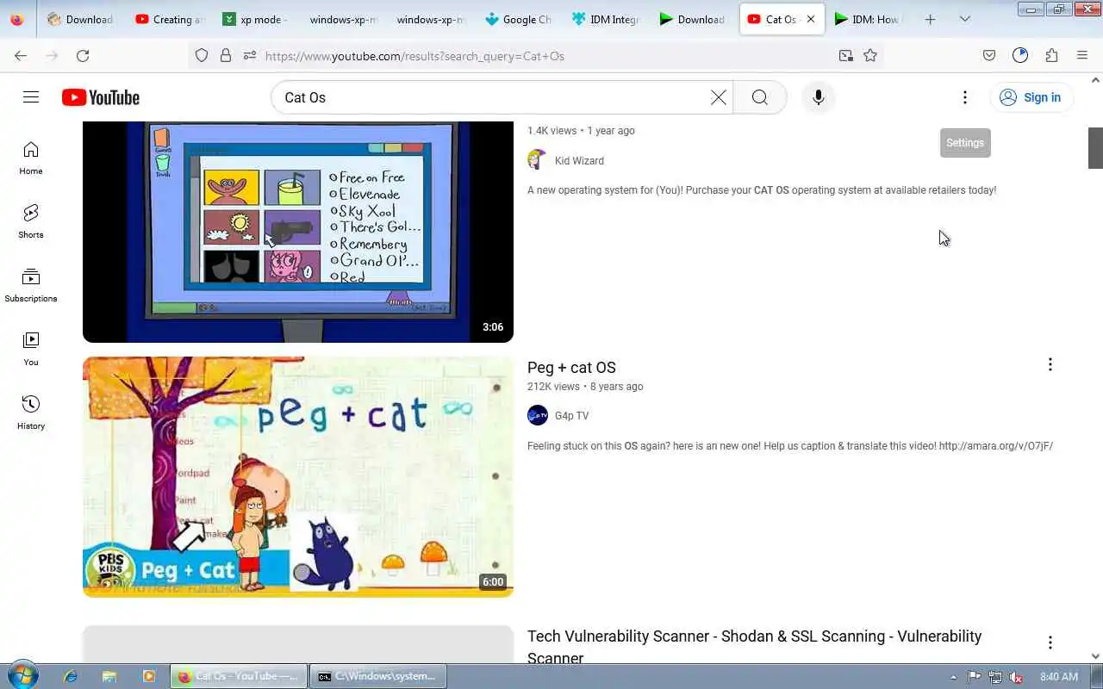1103x689 pixels.
Task: Open the Pocket save icon
Action: pos(989,55)
